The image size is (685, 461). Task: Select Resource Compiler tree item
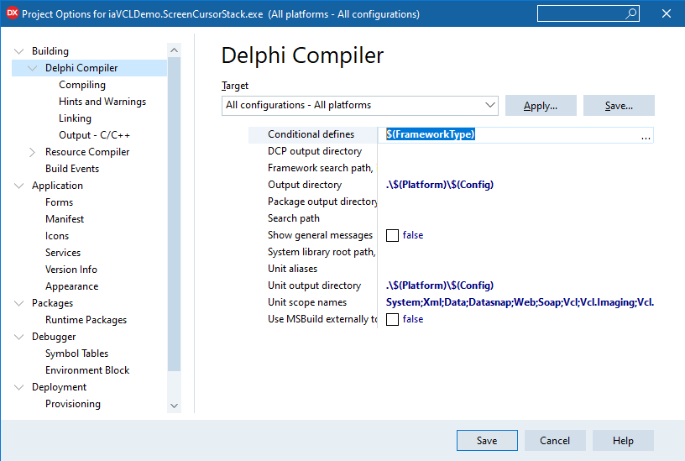87,152
